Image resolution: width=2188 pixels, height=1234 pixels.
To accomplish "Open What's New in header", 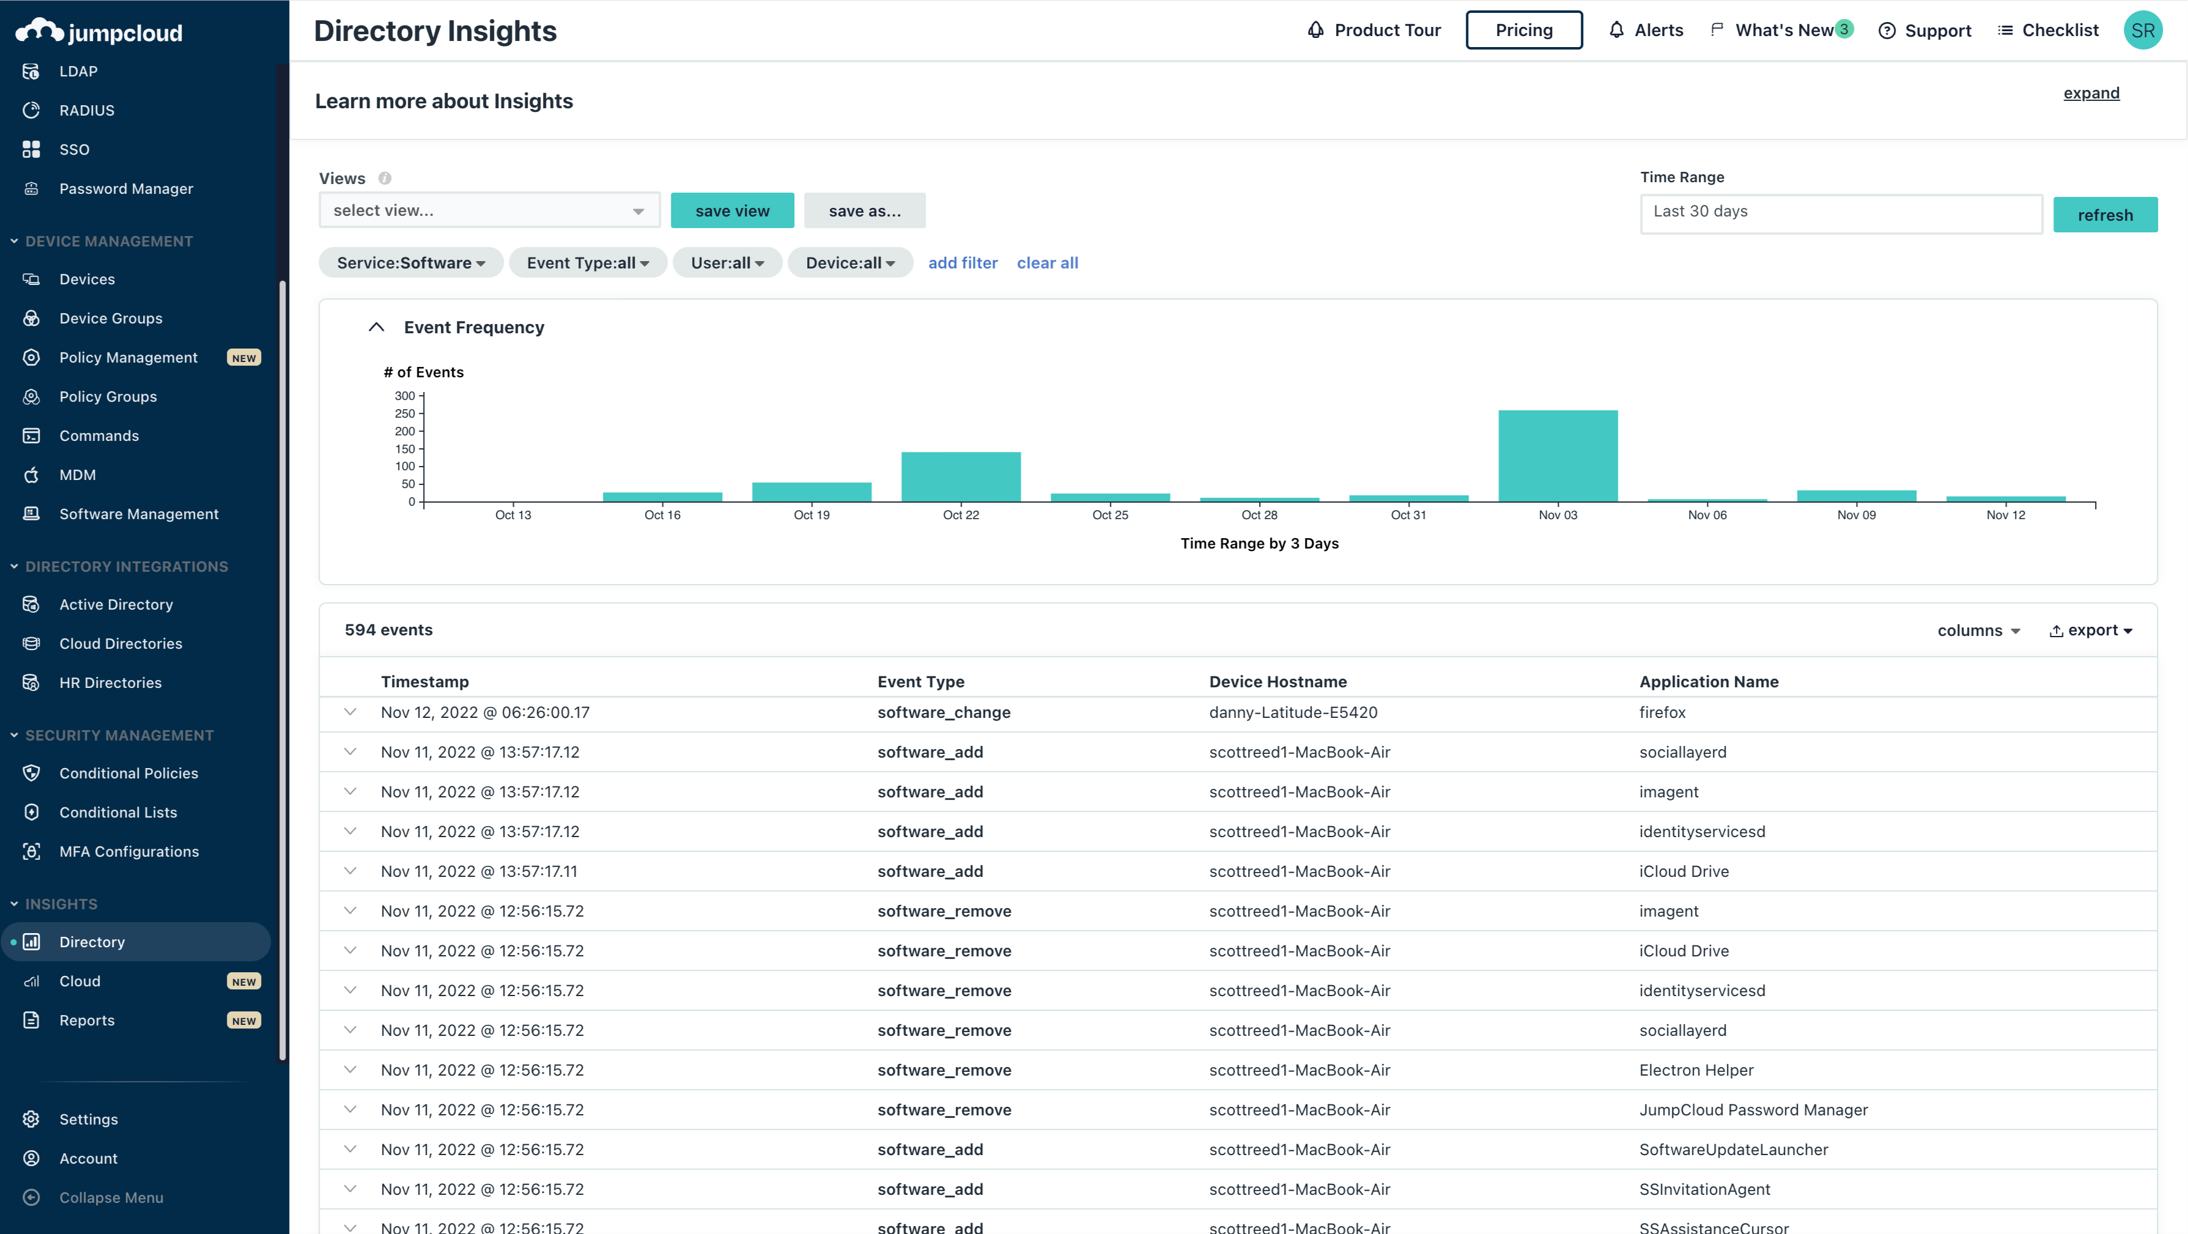I will (x=1781, y=30).
